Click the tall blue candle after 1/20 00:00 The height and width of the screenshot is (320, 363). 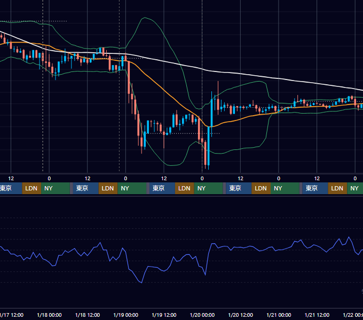pyautogui.click(x=209, y=146)
